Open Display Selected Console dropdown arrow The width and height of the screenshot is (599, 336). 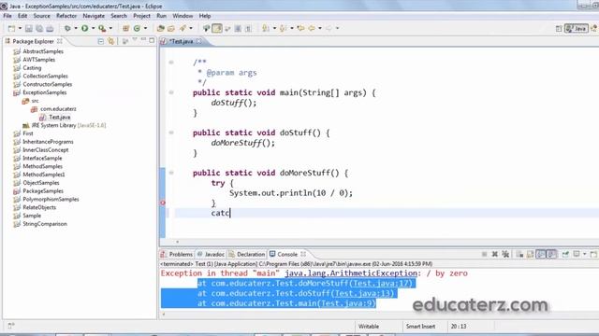[584, 254]
